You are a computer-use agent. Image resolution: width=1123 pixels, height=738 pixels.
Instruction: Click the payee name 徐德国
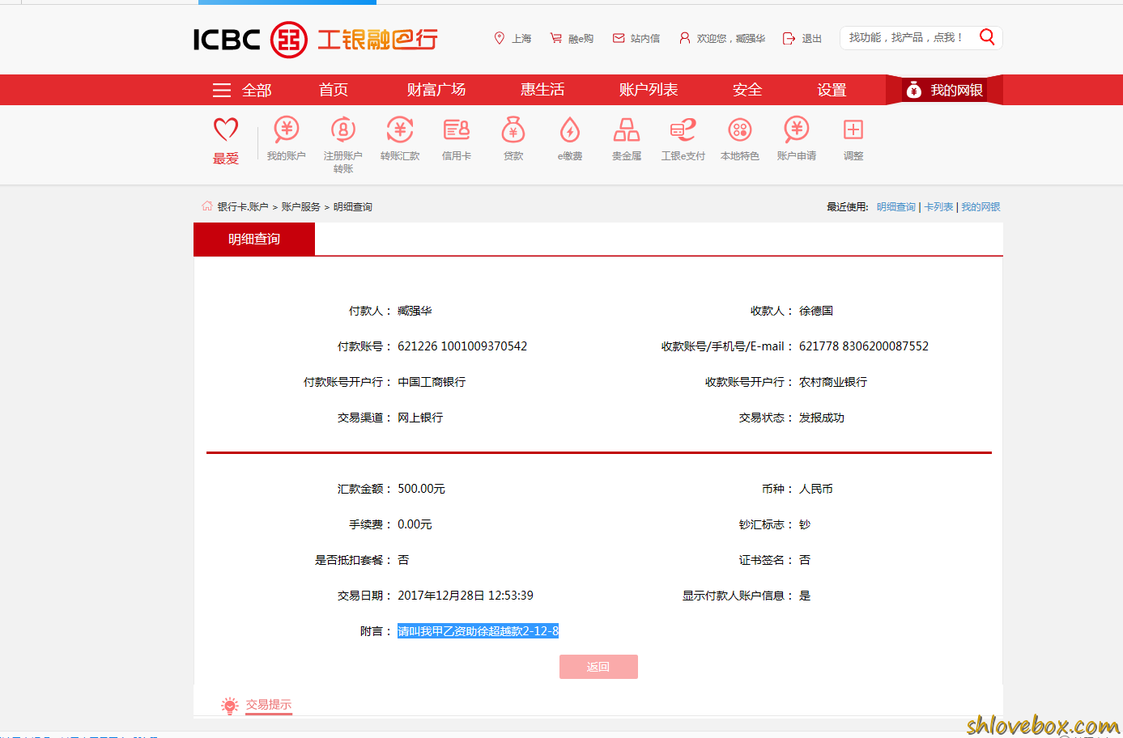point(816,311)
